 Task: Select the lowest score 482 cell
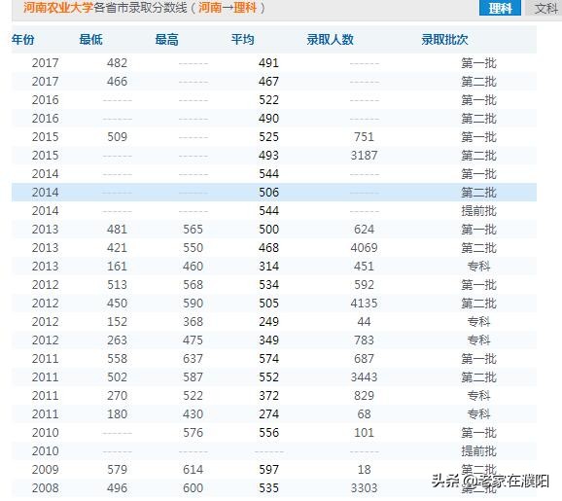pyautogui.click(x=118, y=63)
